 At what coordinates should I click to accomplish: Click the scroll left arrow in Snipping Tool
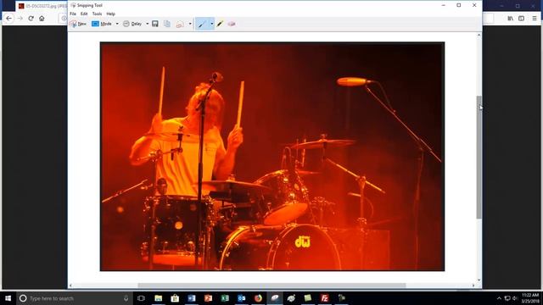point(70,286)
